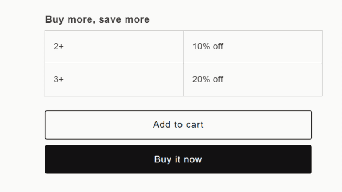Select the 3+ quantity tier cell
Viewport: 342px width, 192px height.
tap(114, 80)
